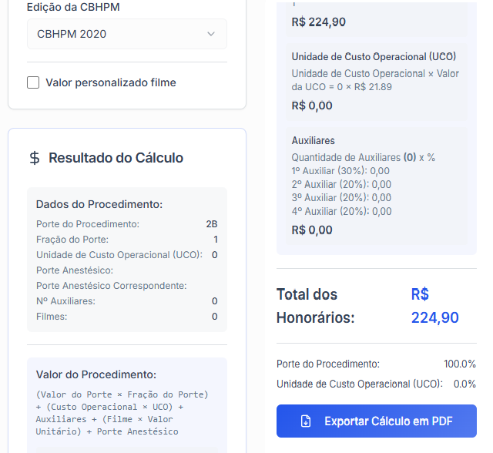Click the chevron arrow in the edition selector
The image size is (493, 453).
pyautogui.click(x=211, y=34)
